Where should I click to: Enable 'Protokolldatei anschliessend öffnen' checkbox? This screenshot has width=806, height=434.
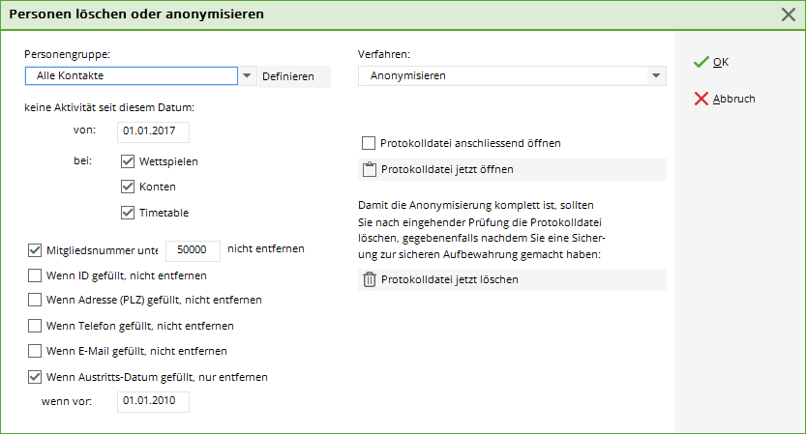368,143
